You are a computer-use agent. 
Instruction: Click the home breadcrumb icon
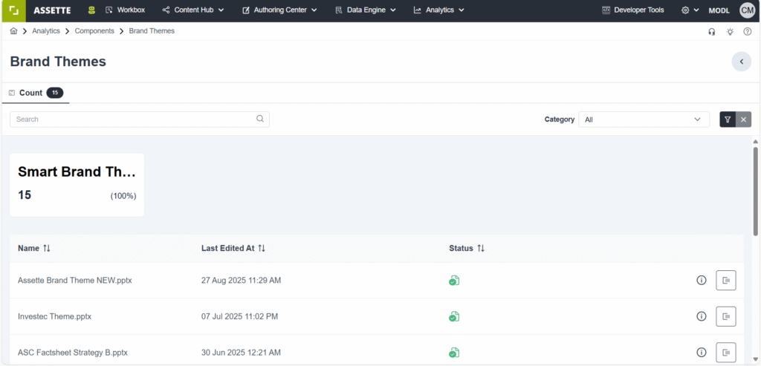click(x=13, y=31)
